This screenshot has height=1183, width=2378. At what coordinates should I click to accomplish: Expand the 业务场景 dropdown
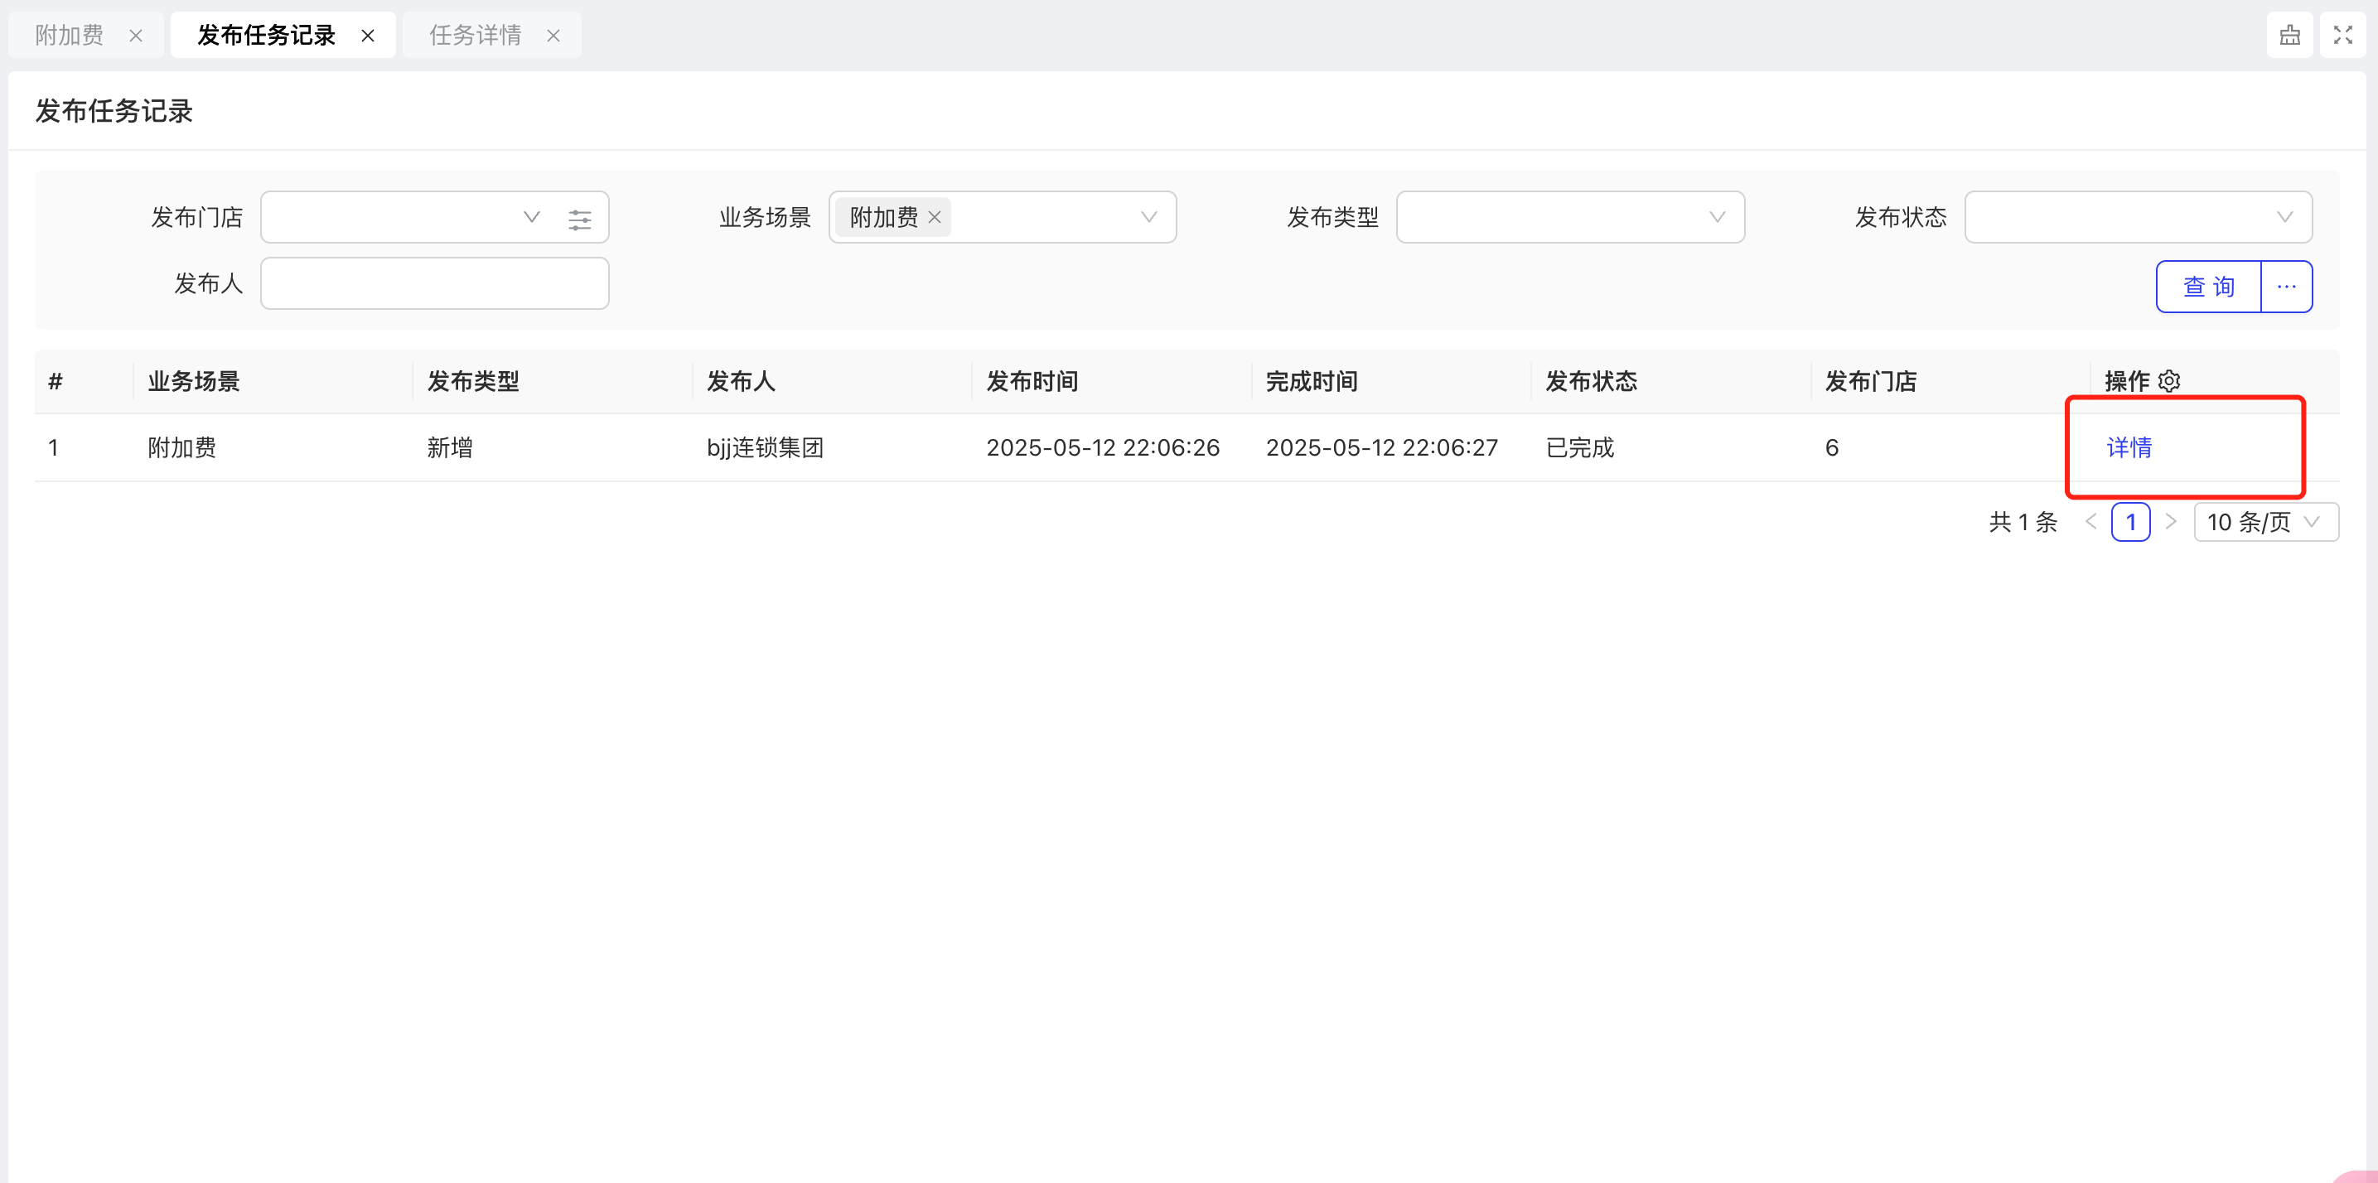[1148, 218]
